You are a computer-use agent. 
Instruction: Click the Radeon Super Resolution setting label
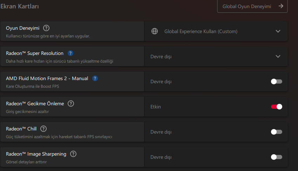(35, 54)
